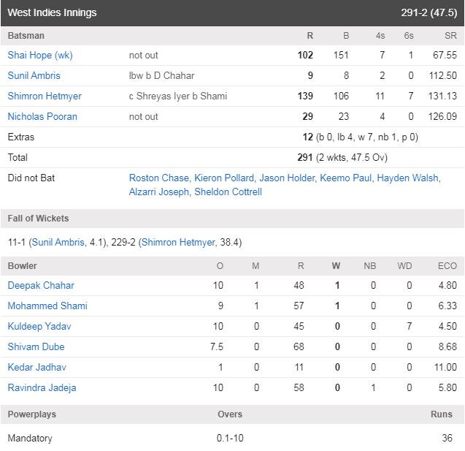Open Kedar Jadhav bowler link
The height and width of the screenshot is (451, 465).
36,367
